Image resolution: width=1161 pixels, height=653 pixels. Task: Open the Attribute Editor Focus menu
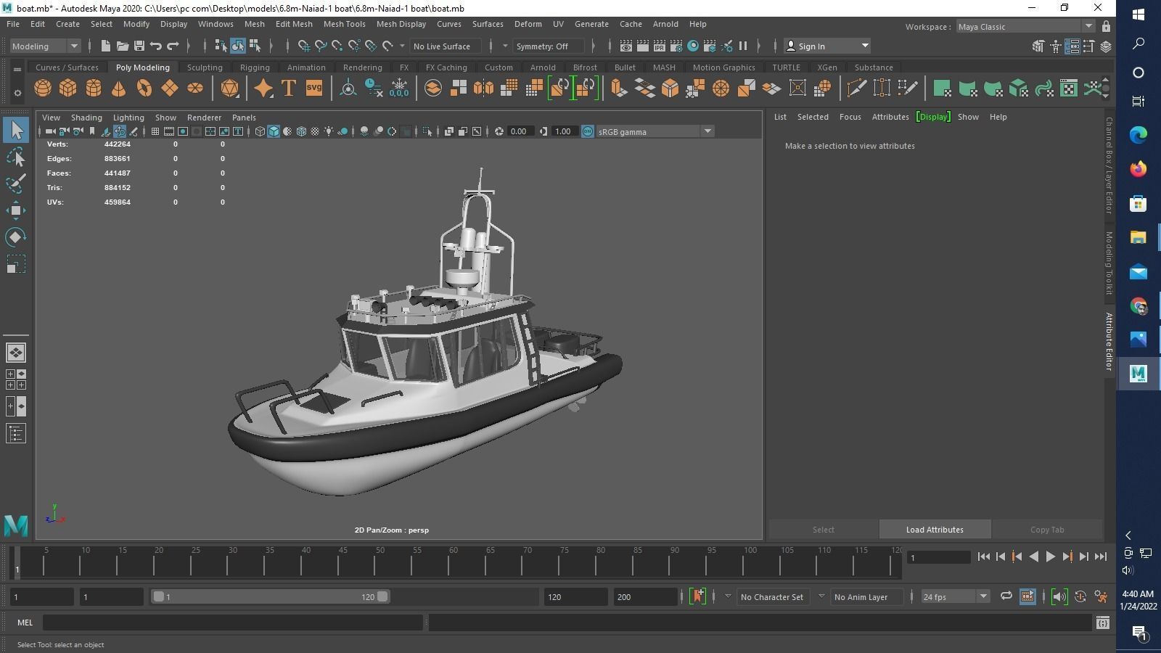(850, 117)
